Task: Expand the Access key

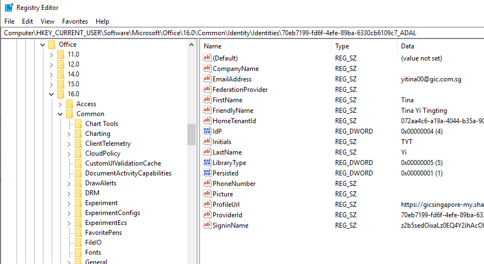Action: [x=60, y=104]
